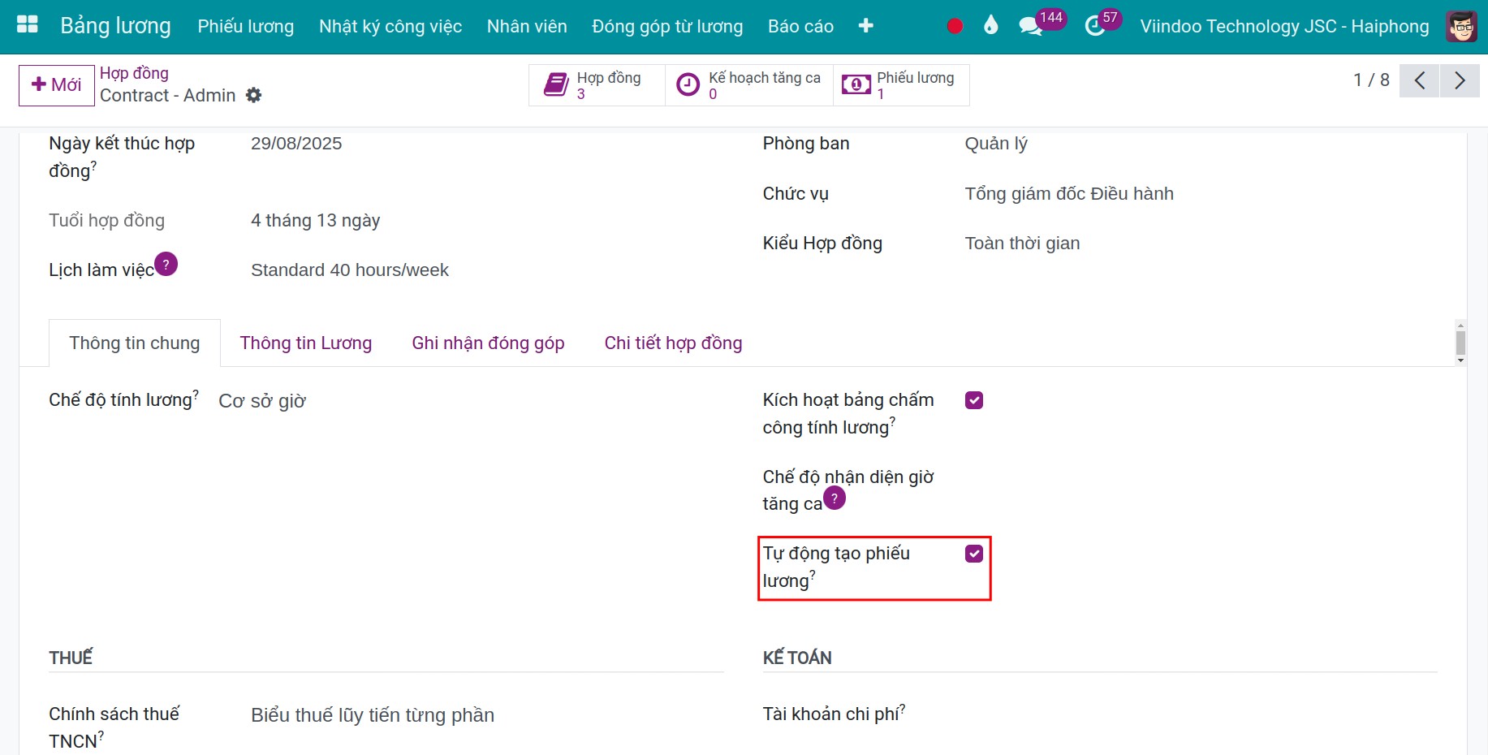Go to next record arrow
The image size is (1488, 755).
pyautogui.click(x=1460, y=80)
